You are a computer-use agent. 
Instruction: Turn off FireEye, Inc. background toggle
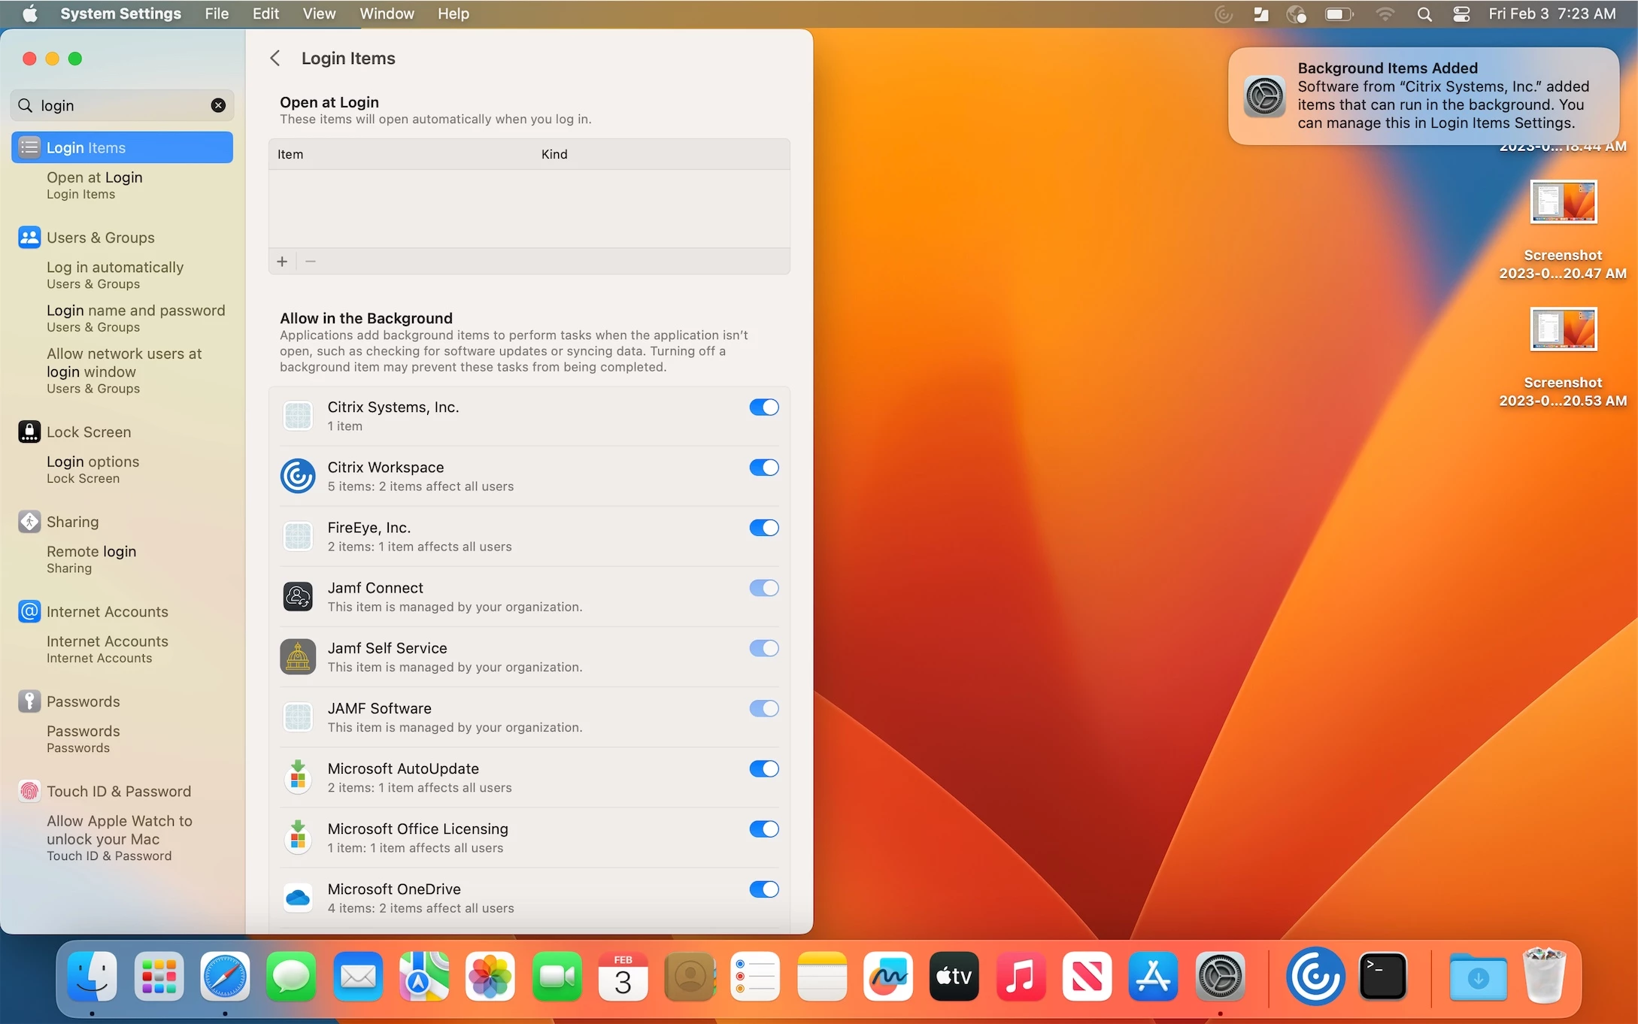(x=763, y=528)
